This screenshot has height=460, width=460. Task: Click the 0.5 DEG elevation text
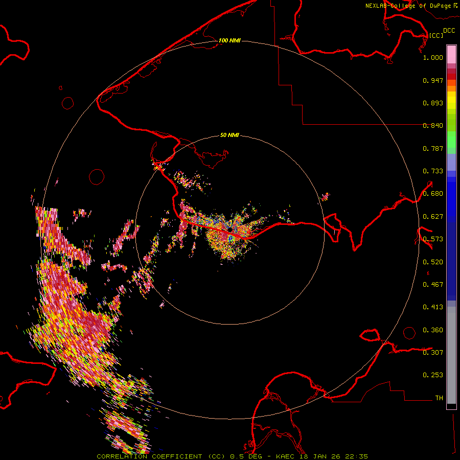pos(246,456)
